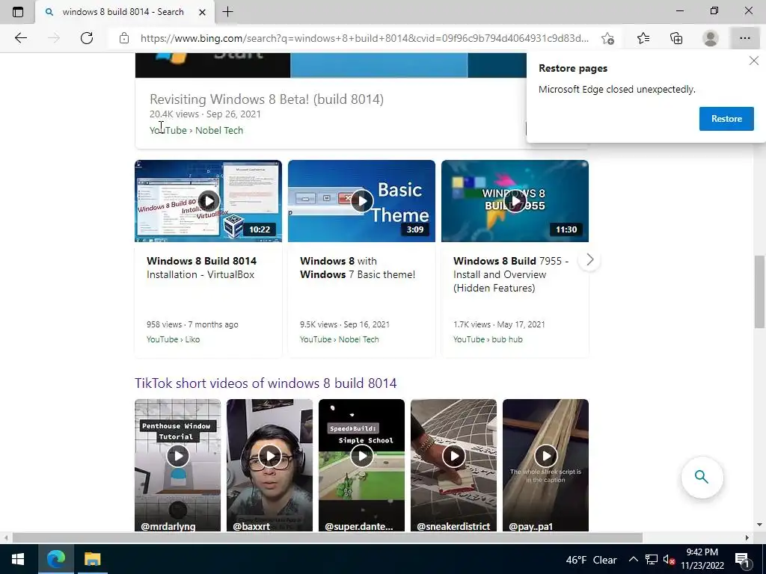The image size is (766, 574).
Task: Open the Collections icon
Action: pyautogui.click(x=676, y=38)
